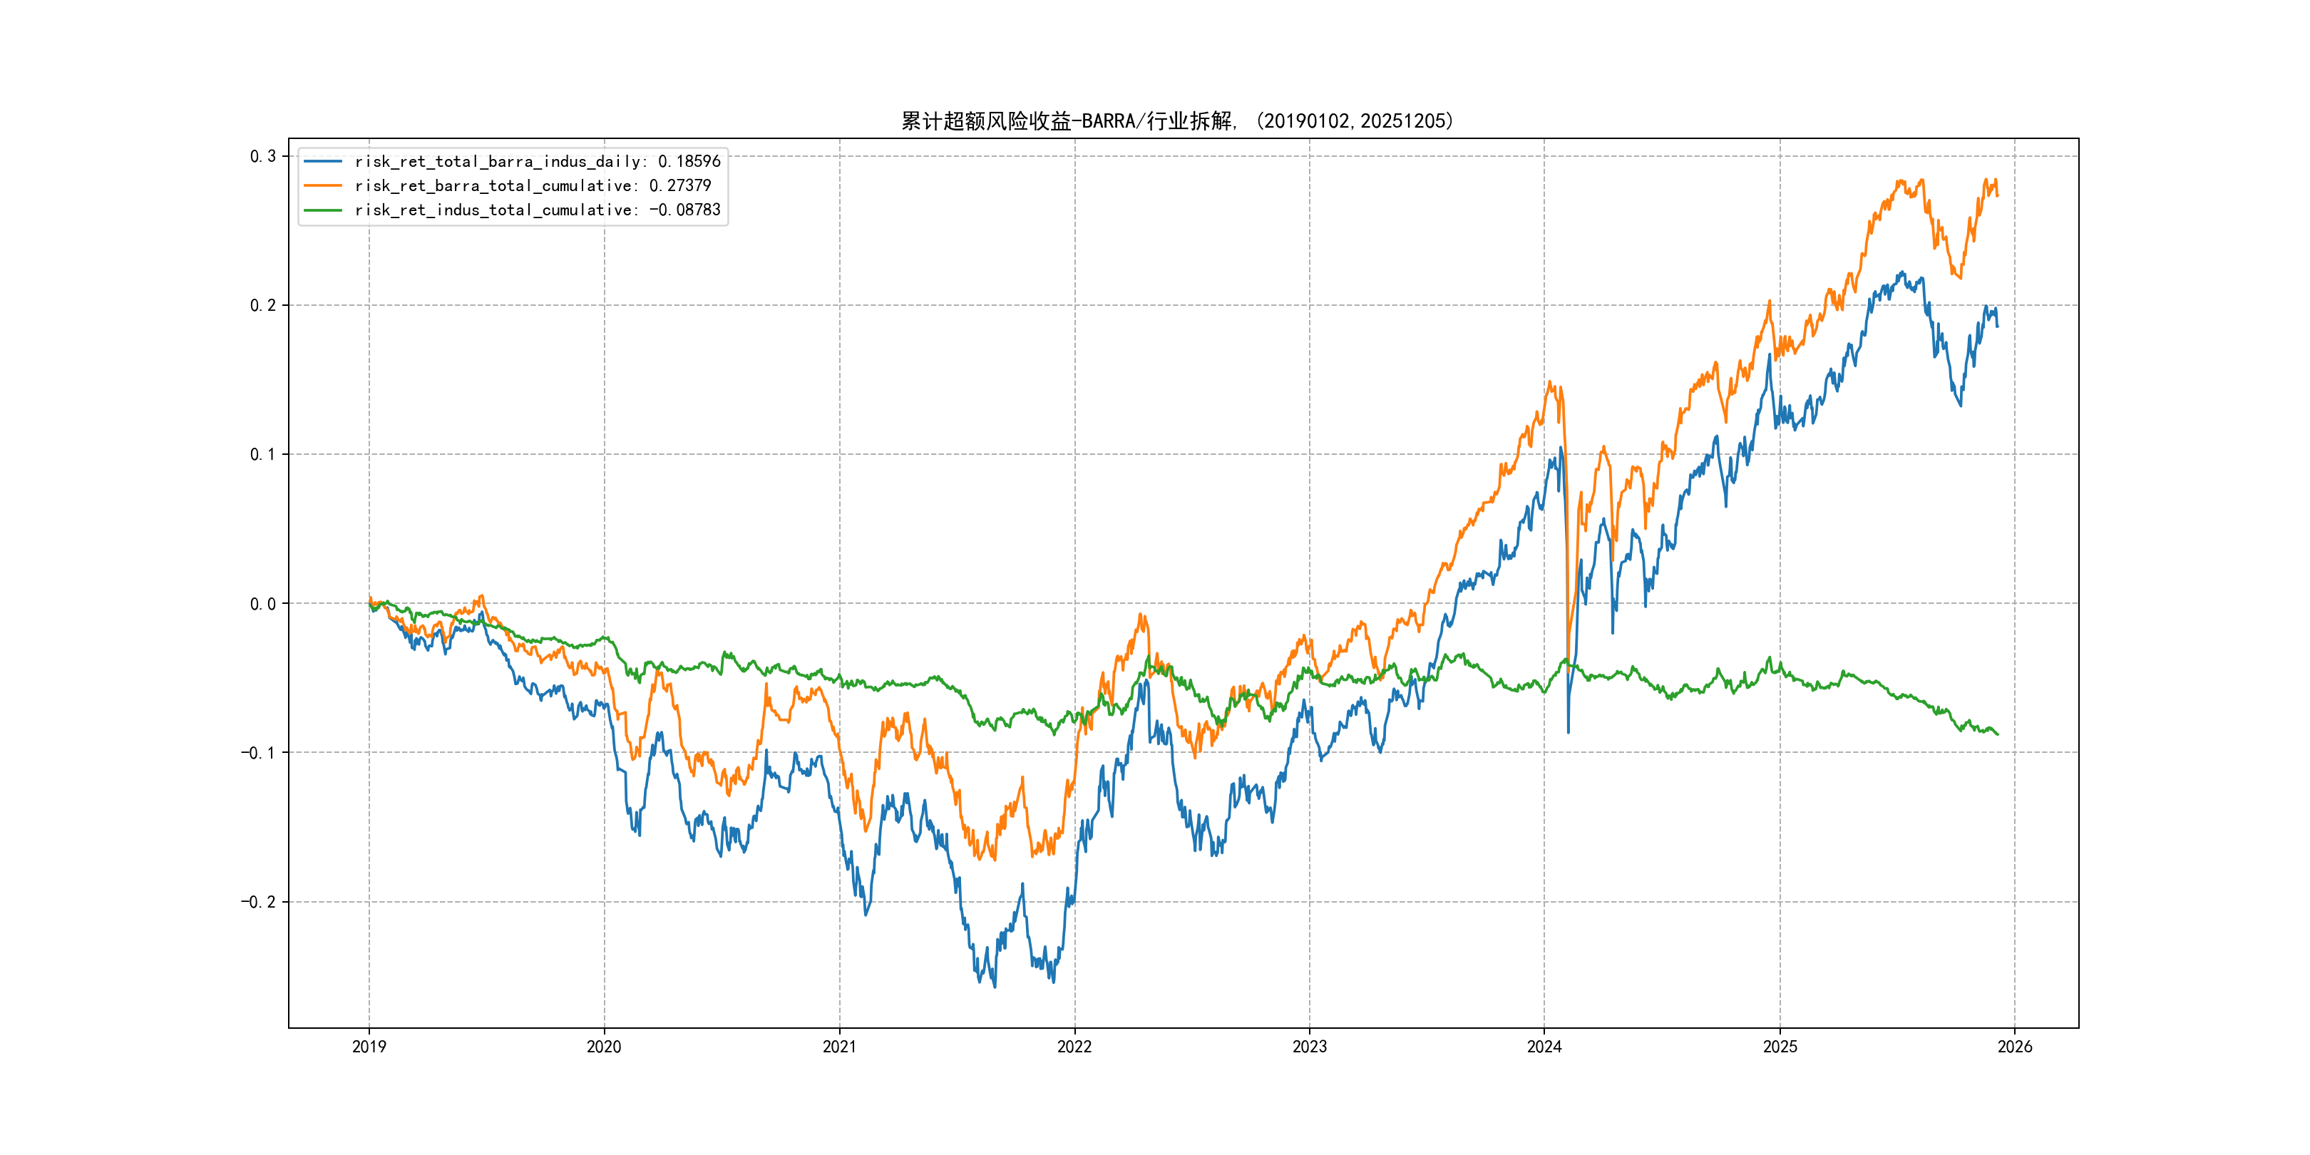
Task: Click the blue legend line swatch
Action: [x=323, y=161]
